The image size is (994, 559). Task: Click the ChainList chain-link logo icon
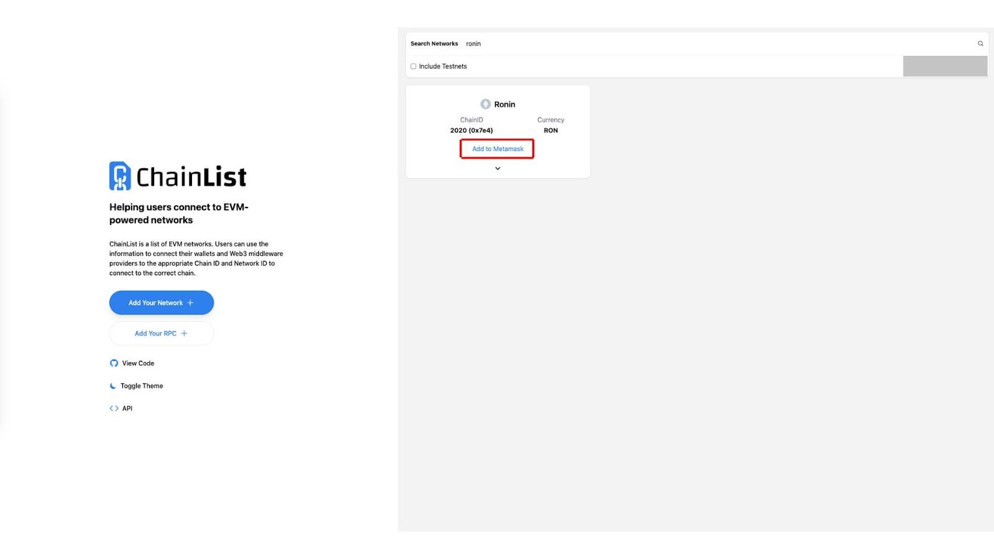tap(120, 176)
